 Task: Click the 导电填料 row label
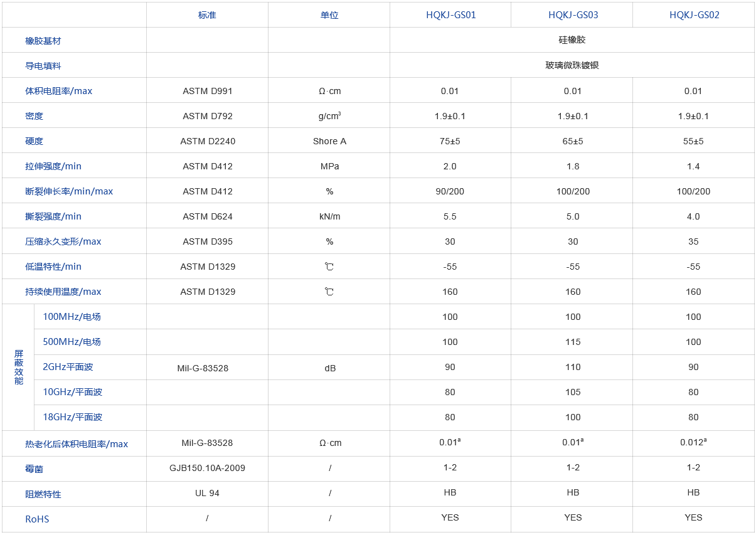click(43, 66)
